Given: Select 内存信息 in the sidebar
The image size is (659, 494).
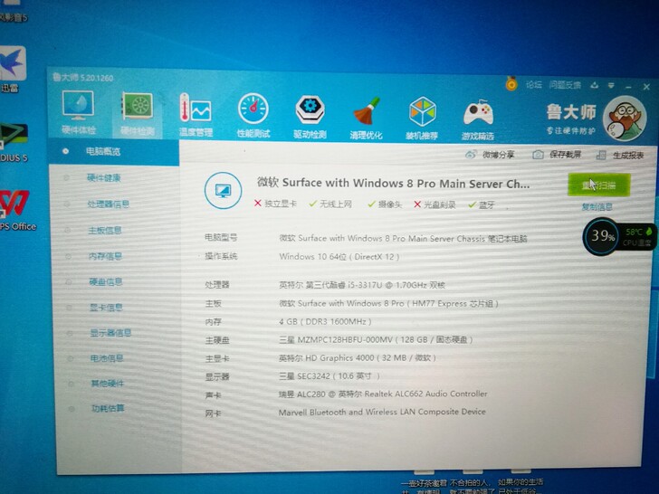Looking at the screenshot, I should [x=105, y=256].
